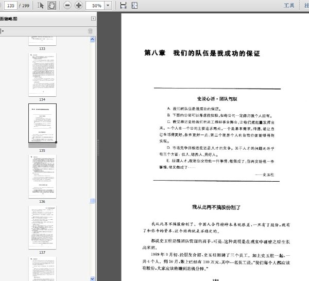Click the thumbnail panel scrollbar handle
The width and height of the screenshot is (309, 281).
coord(92,201)
